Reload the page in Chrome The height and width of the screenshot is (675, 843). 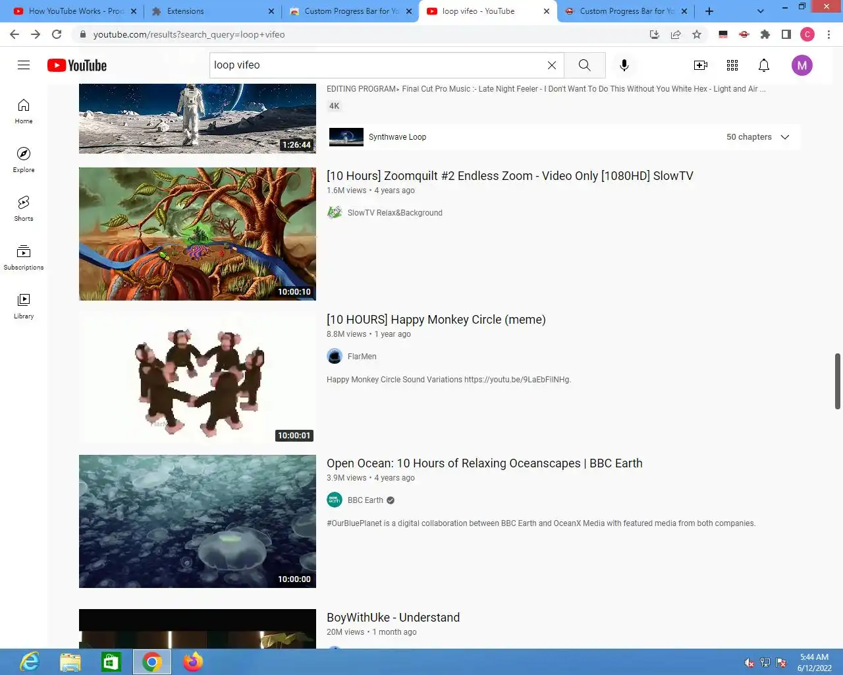coord(57,34)
